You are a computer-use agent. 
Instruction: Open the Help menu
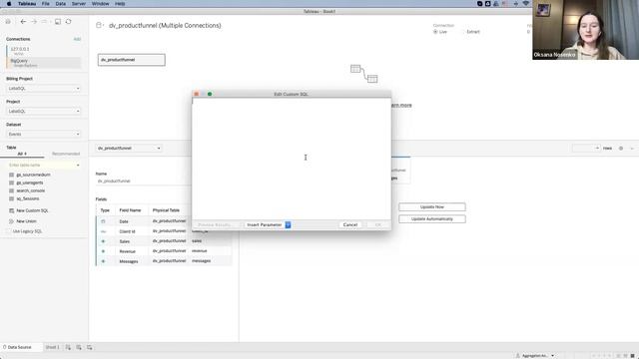(120, 4)
